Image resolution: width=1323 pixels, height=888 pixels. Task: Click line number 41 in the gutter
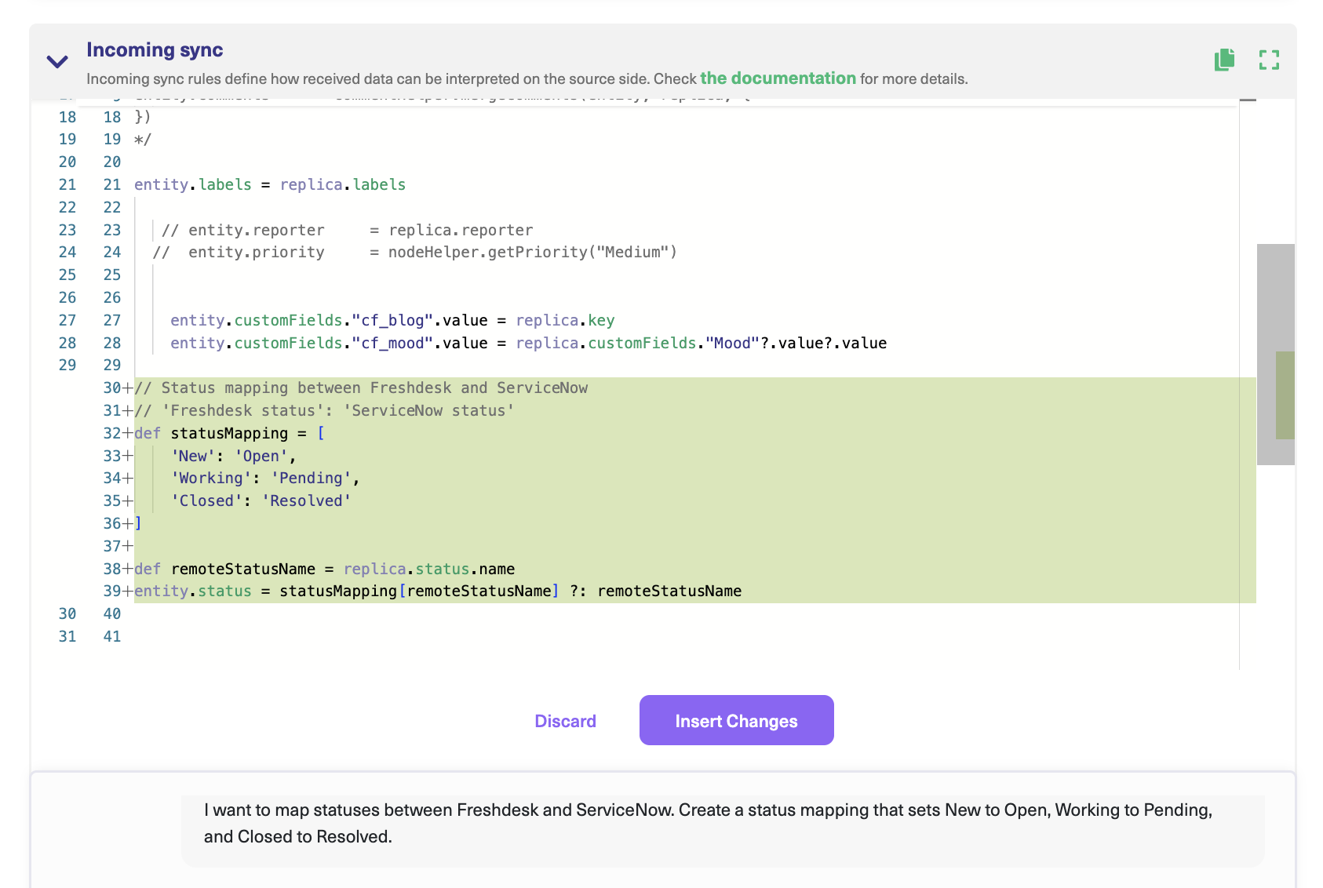112,636
